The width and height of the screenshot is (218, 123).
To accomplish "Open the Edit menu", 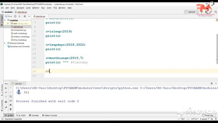I will pyautogui.click(x=7, y=8).
